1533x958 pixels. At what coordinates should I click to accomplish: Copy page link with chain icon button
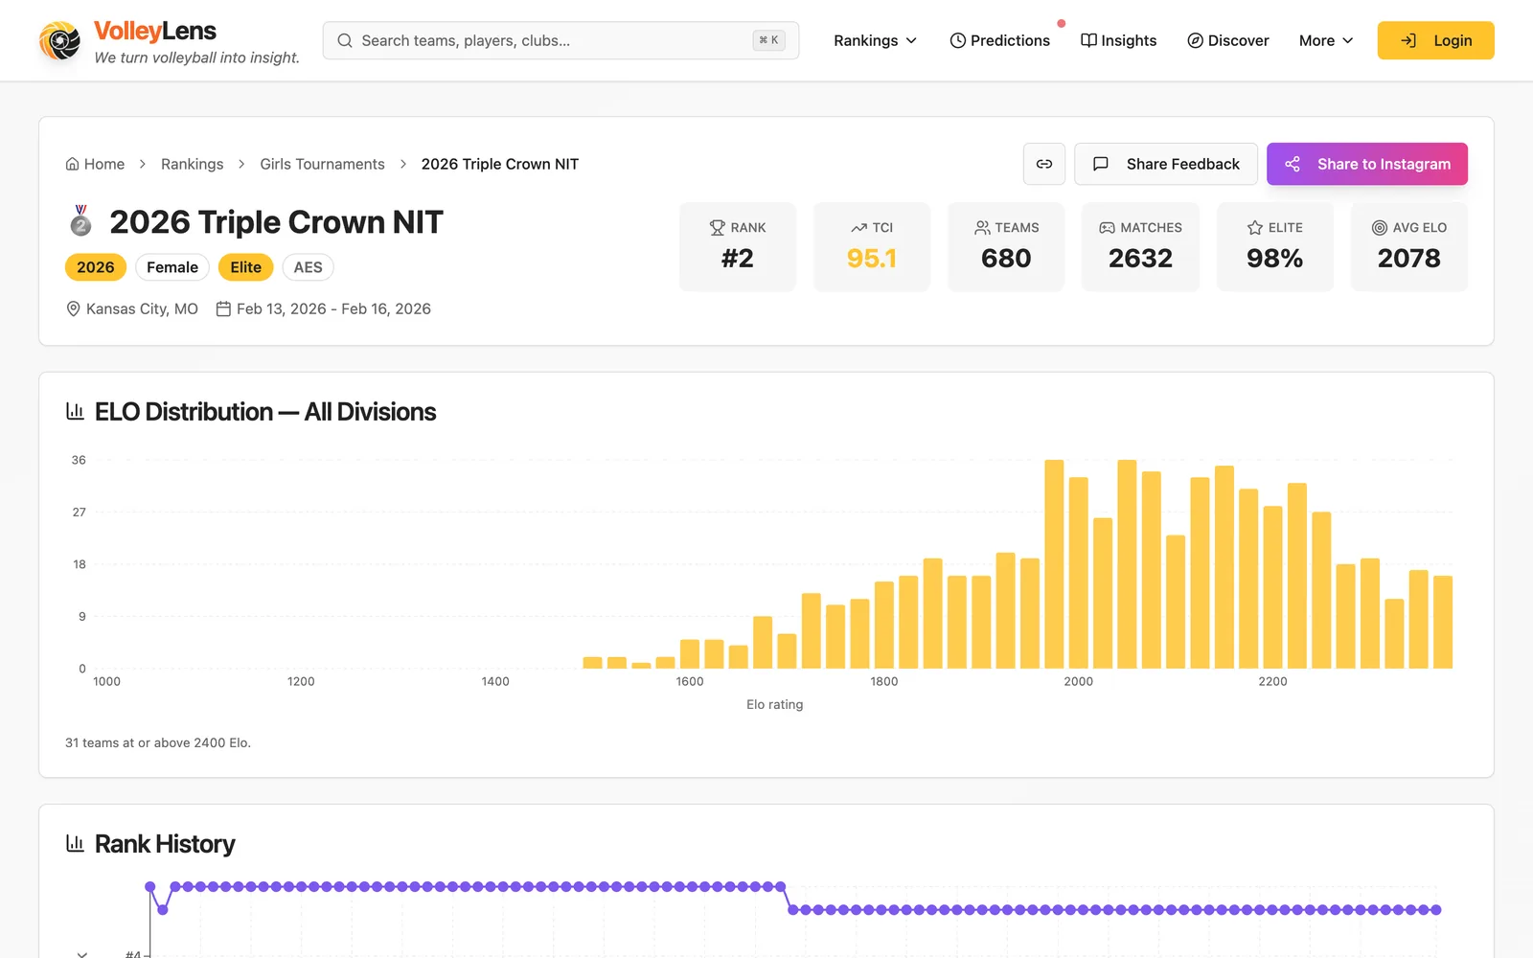pos(1044,164)
